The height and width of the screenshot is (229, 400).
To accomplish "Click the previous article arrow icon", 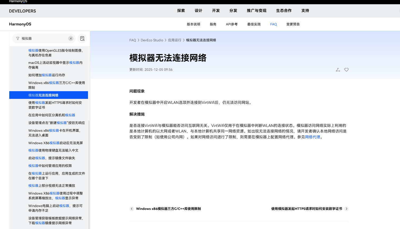I will (132, 209).
